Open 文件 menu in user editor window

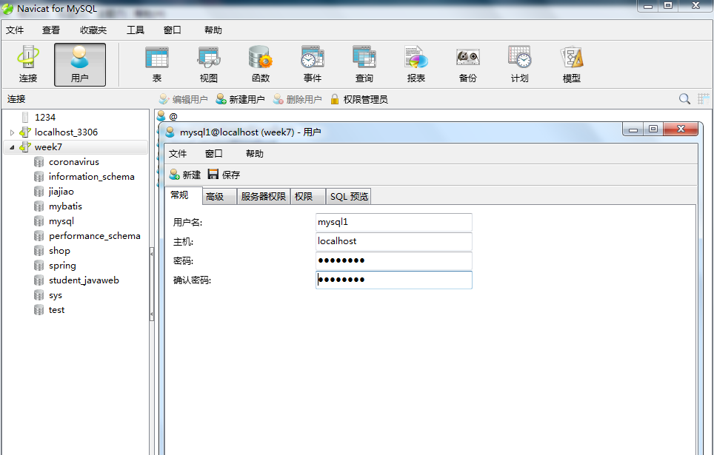point(178,154)
